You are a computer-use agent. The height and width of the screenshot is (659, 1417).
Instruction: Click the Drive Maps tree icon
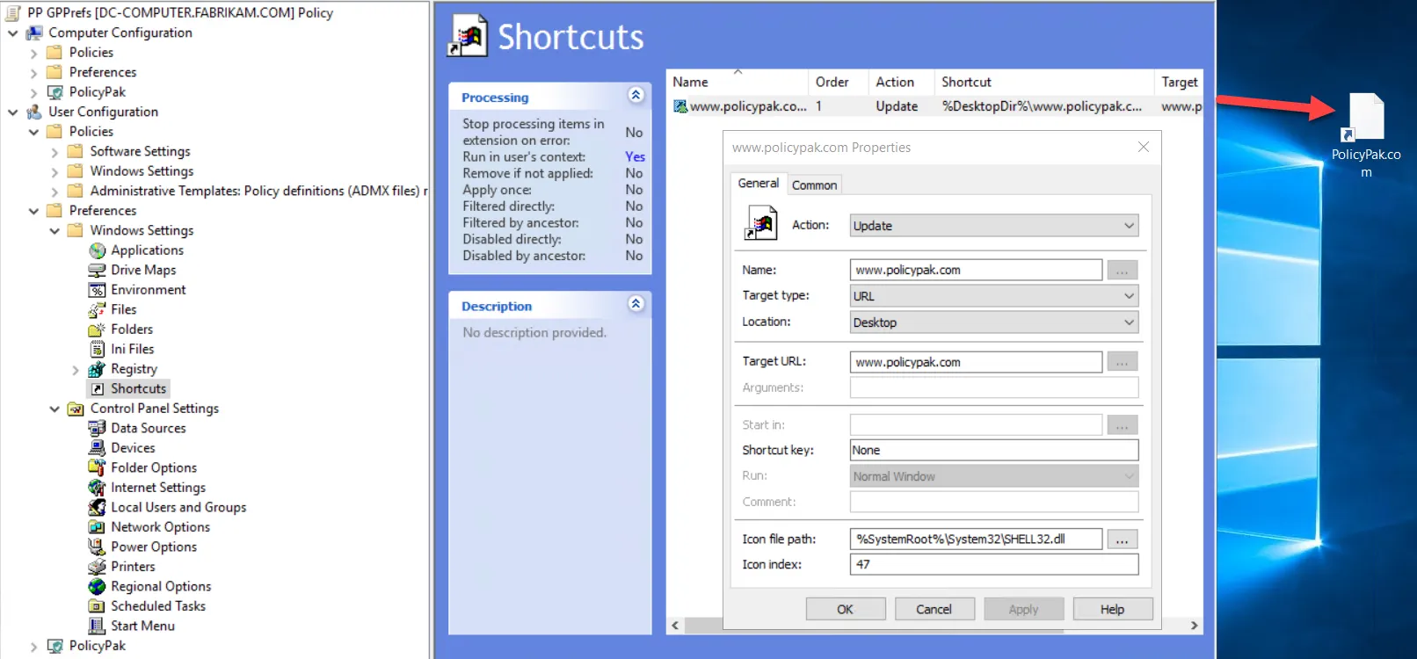[97, 270]
